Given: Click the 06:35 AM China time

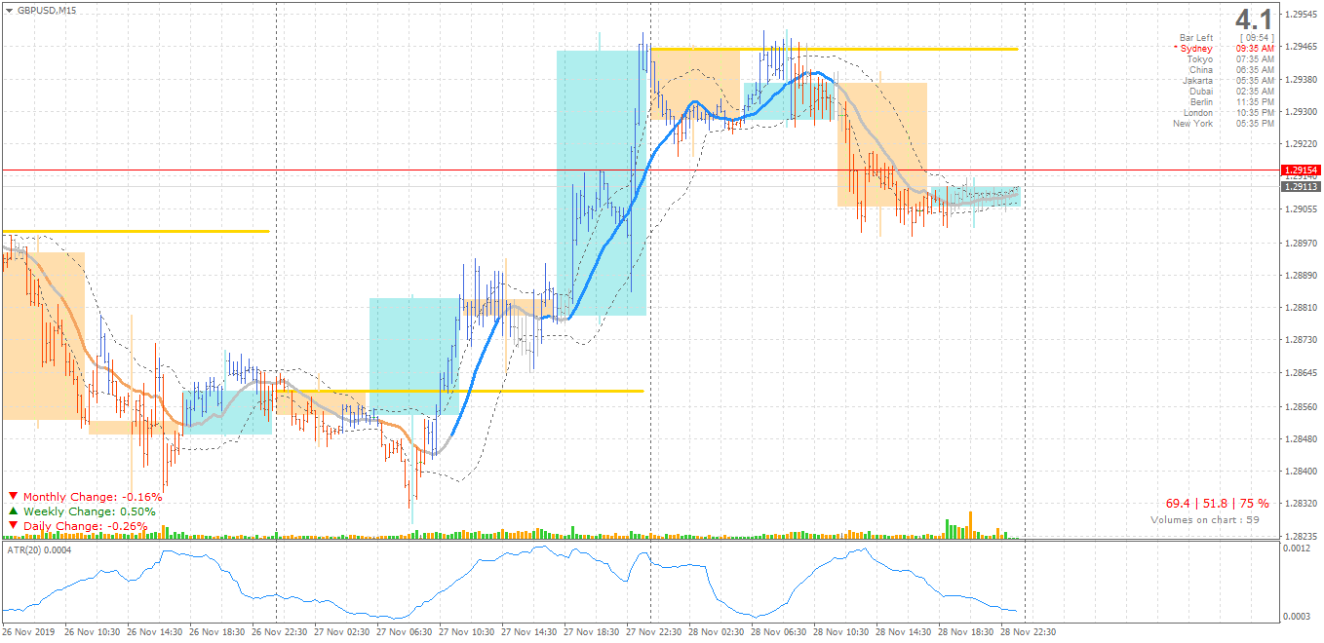Looking at the screenshot, I should click(1255, 70).
